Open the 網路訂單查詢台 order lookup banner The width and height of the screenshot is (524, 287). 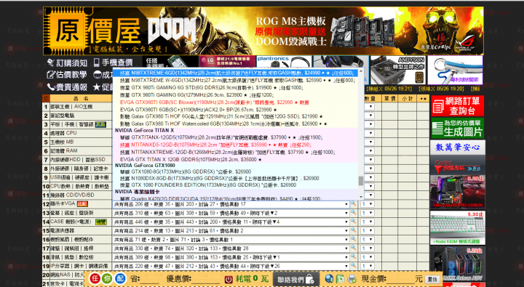458,106
